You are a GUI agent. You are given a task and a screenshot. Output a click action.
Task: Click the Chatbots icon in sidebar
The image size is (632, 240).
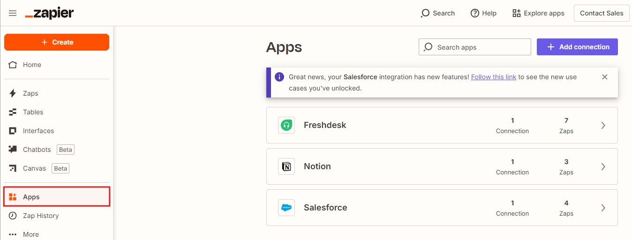tap(13, 150)
